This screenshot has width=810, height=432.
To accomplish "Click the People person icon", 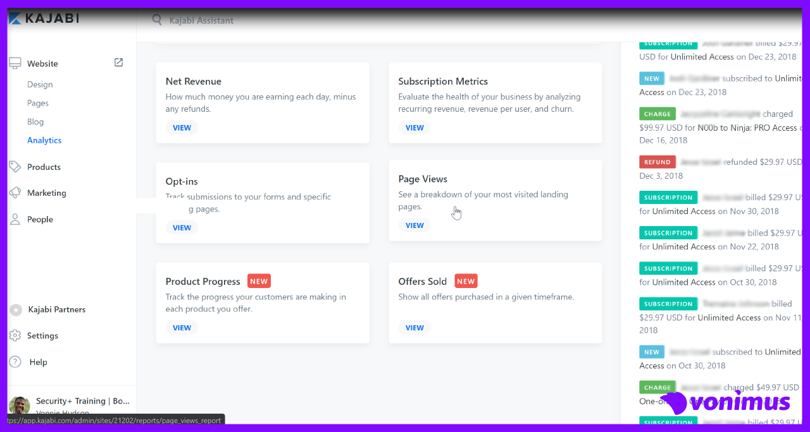I will click(x=15, y=219).
